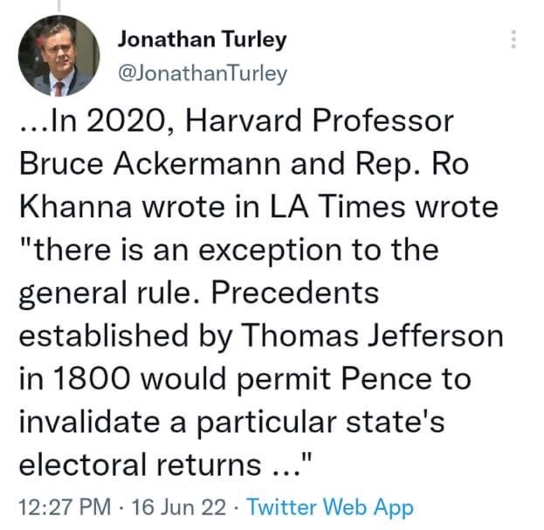Click Jonathan Turley's profile avatar
The width and height of the screenshot is (544, 530).
tap(59, 56)
